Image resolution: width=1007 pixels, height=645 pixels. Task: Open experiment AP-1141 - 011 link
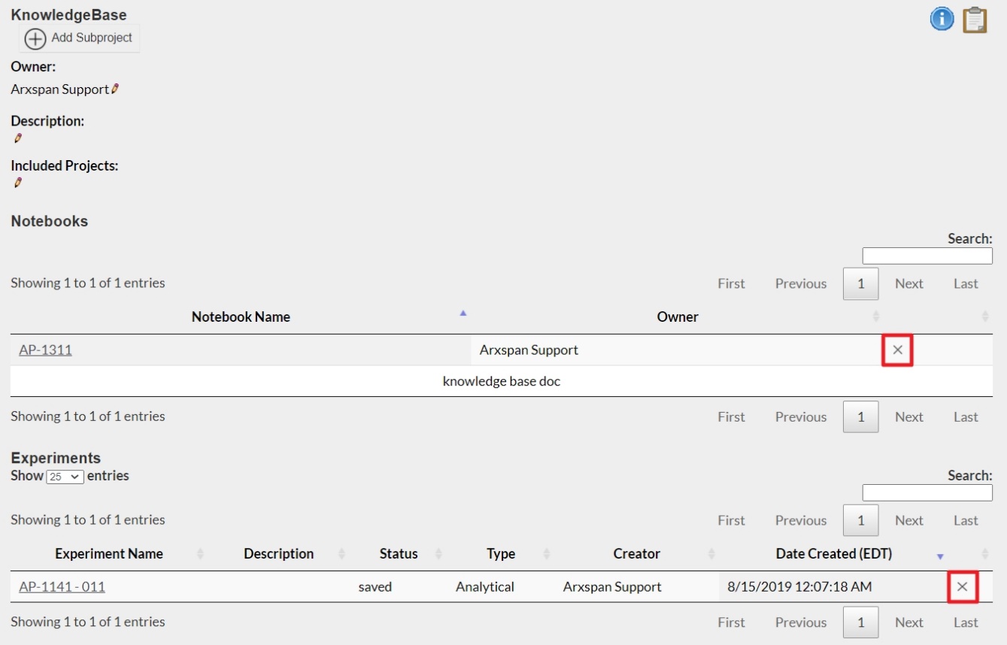[62, 587]
